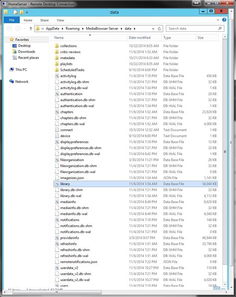The height and width of the screenshot is (297, 236).
Task: Select the displaypreferences database icon
Action: point(57,142)
